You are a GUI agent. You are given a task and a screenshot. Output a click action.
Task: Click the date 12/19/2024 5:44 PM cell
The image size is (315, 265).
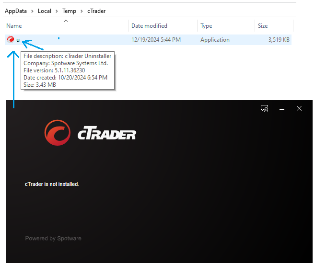click(x=156, y=40)
